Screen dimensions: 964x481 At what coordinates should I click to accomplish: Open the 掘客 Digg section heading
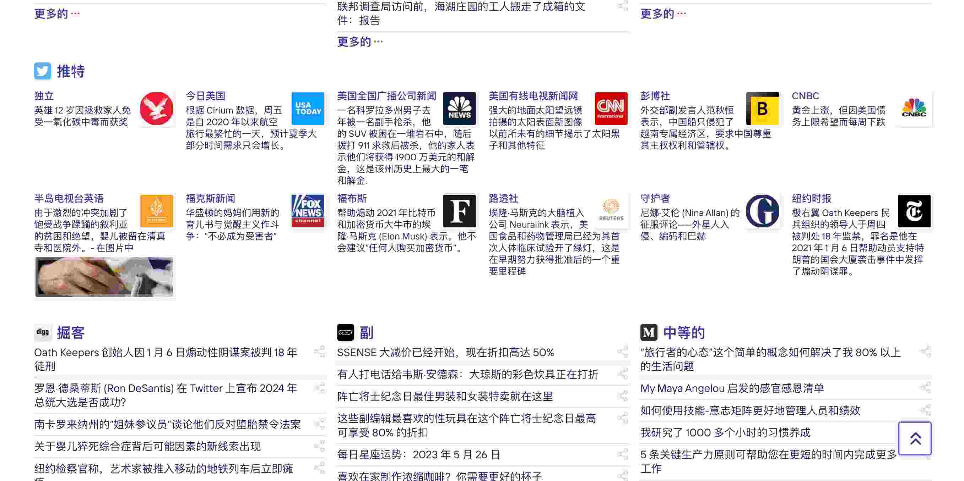point(70,333)
